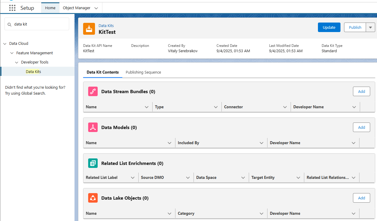Open Data Space column menu chevron
The height and width of the screenshot is (221, 377).
(243, 178)
